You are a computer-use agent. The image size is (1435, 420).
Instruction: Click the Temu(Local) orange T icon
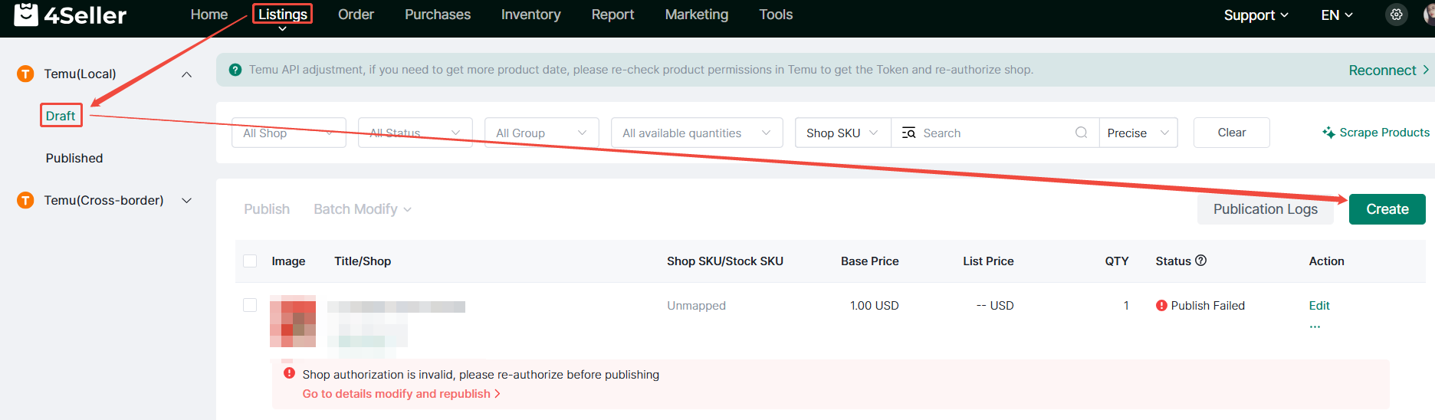25,74
